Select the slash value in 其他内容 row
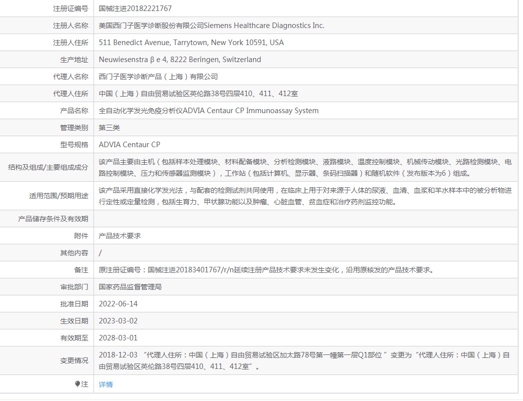Image resolution: width=523 pixels, height=401 pixels. pos(100,253)
